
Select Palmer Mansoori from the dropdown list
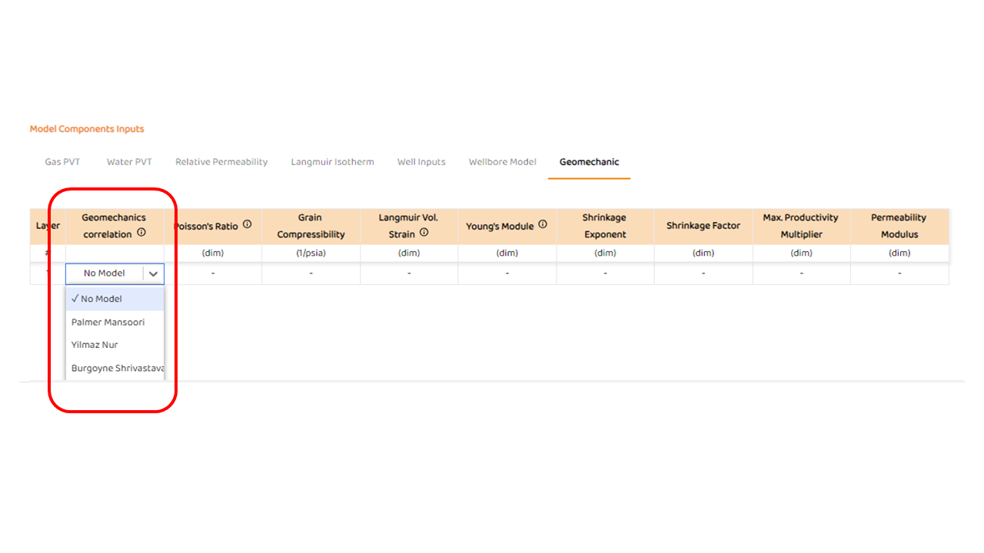108,322
